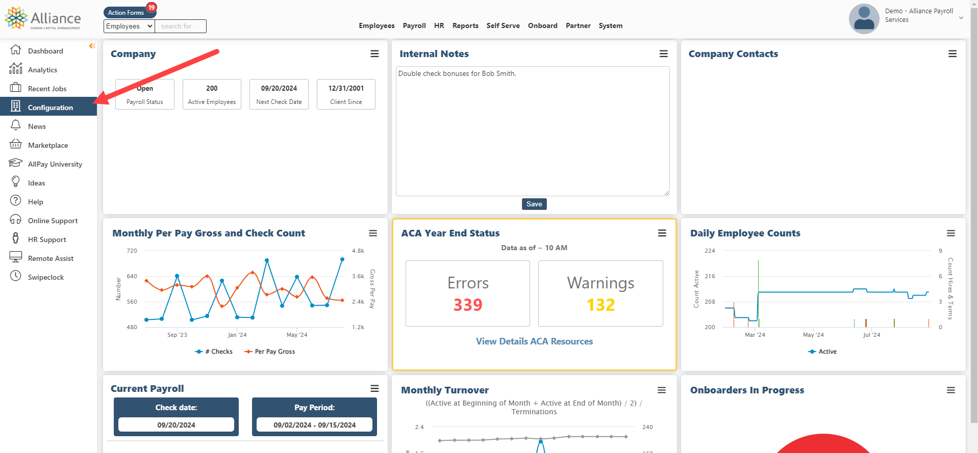Open the System top menu

(611, 25)
